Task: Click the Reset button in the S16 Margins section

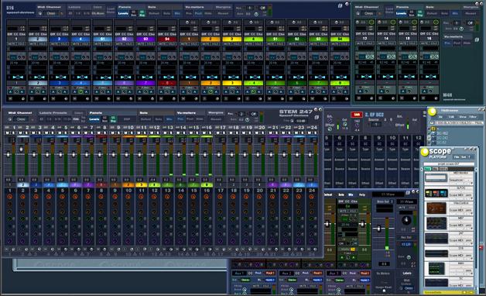Action: [x=223, y=13]
